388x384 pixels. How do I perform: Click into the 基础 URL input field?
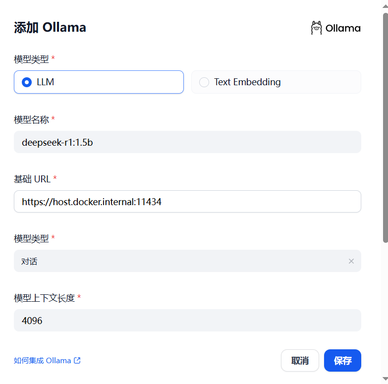(x=187, y=202)
